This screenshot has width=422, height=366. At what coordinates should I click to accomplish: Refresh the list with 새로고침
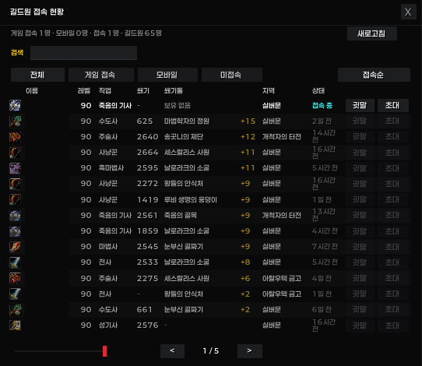click(x=372, y=33)
